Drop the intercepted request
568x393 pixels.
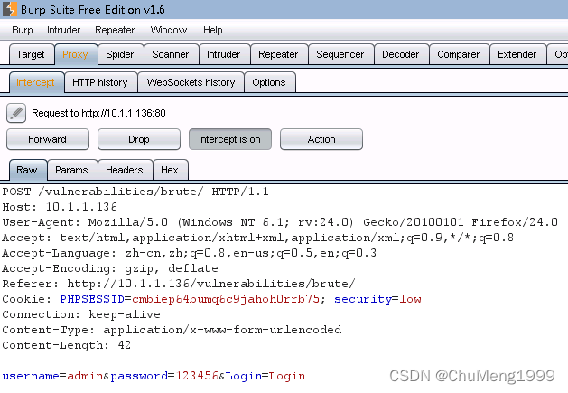pyautogui.click(x=139, y=139)
